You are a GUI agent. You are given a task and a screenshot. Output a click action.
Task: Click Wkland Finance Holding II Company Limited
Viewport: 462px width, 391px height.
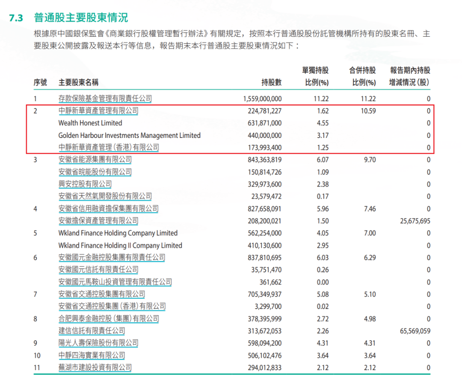point(120,245)
